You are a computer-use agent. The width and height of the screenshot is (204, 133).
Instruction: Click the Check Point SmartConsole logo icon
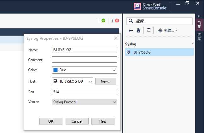pos(137,6)
